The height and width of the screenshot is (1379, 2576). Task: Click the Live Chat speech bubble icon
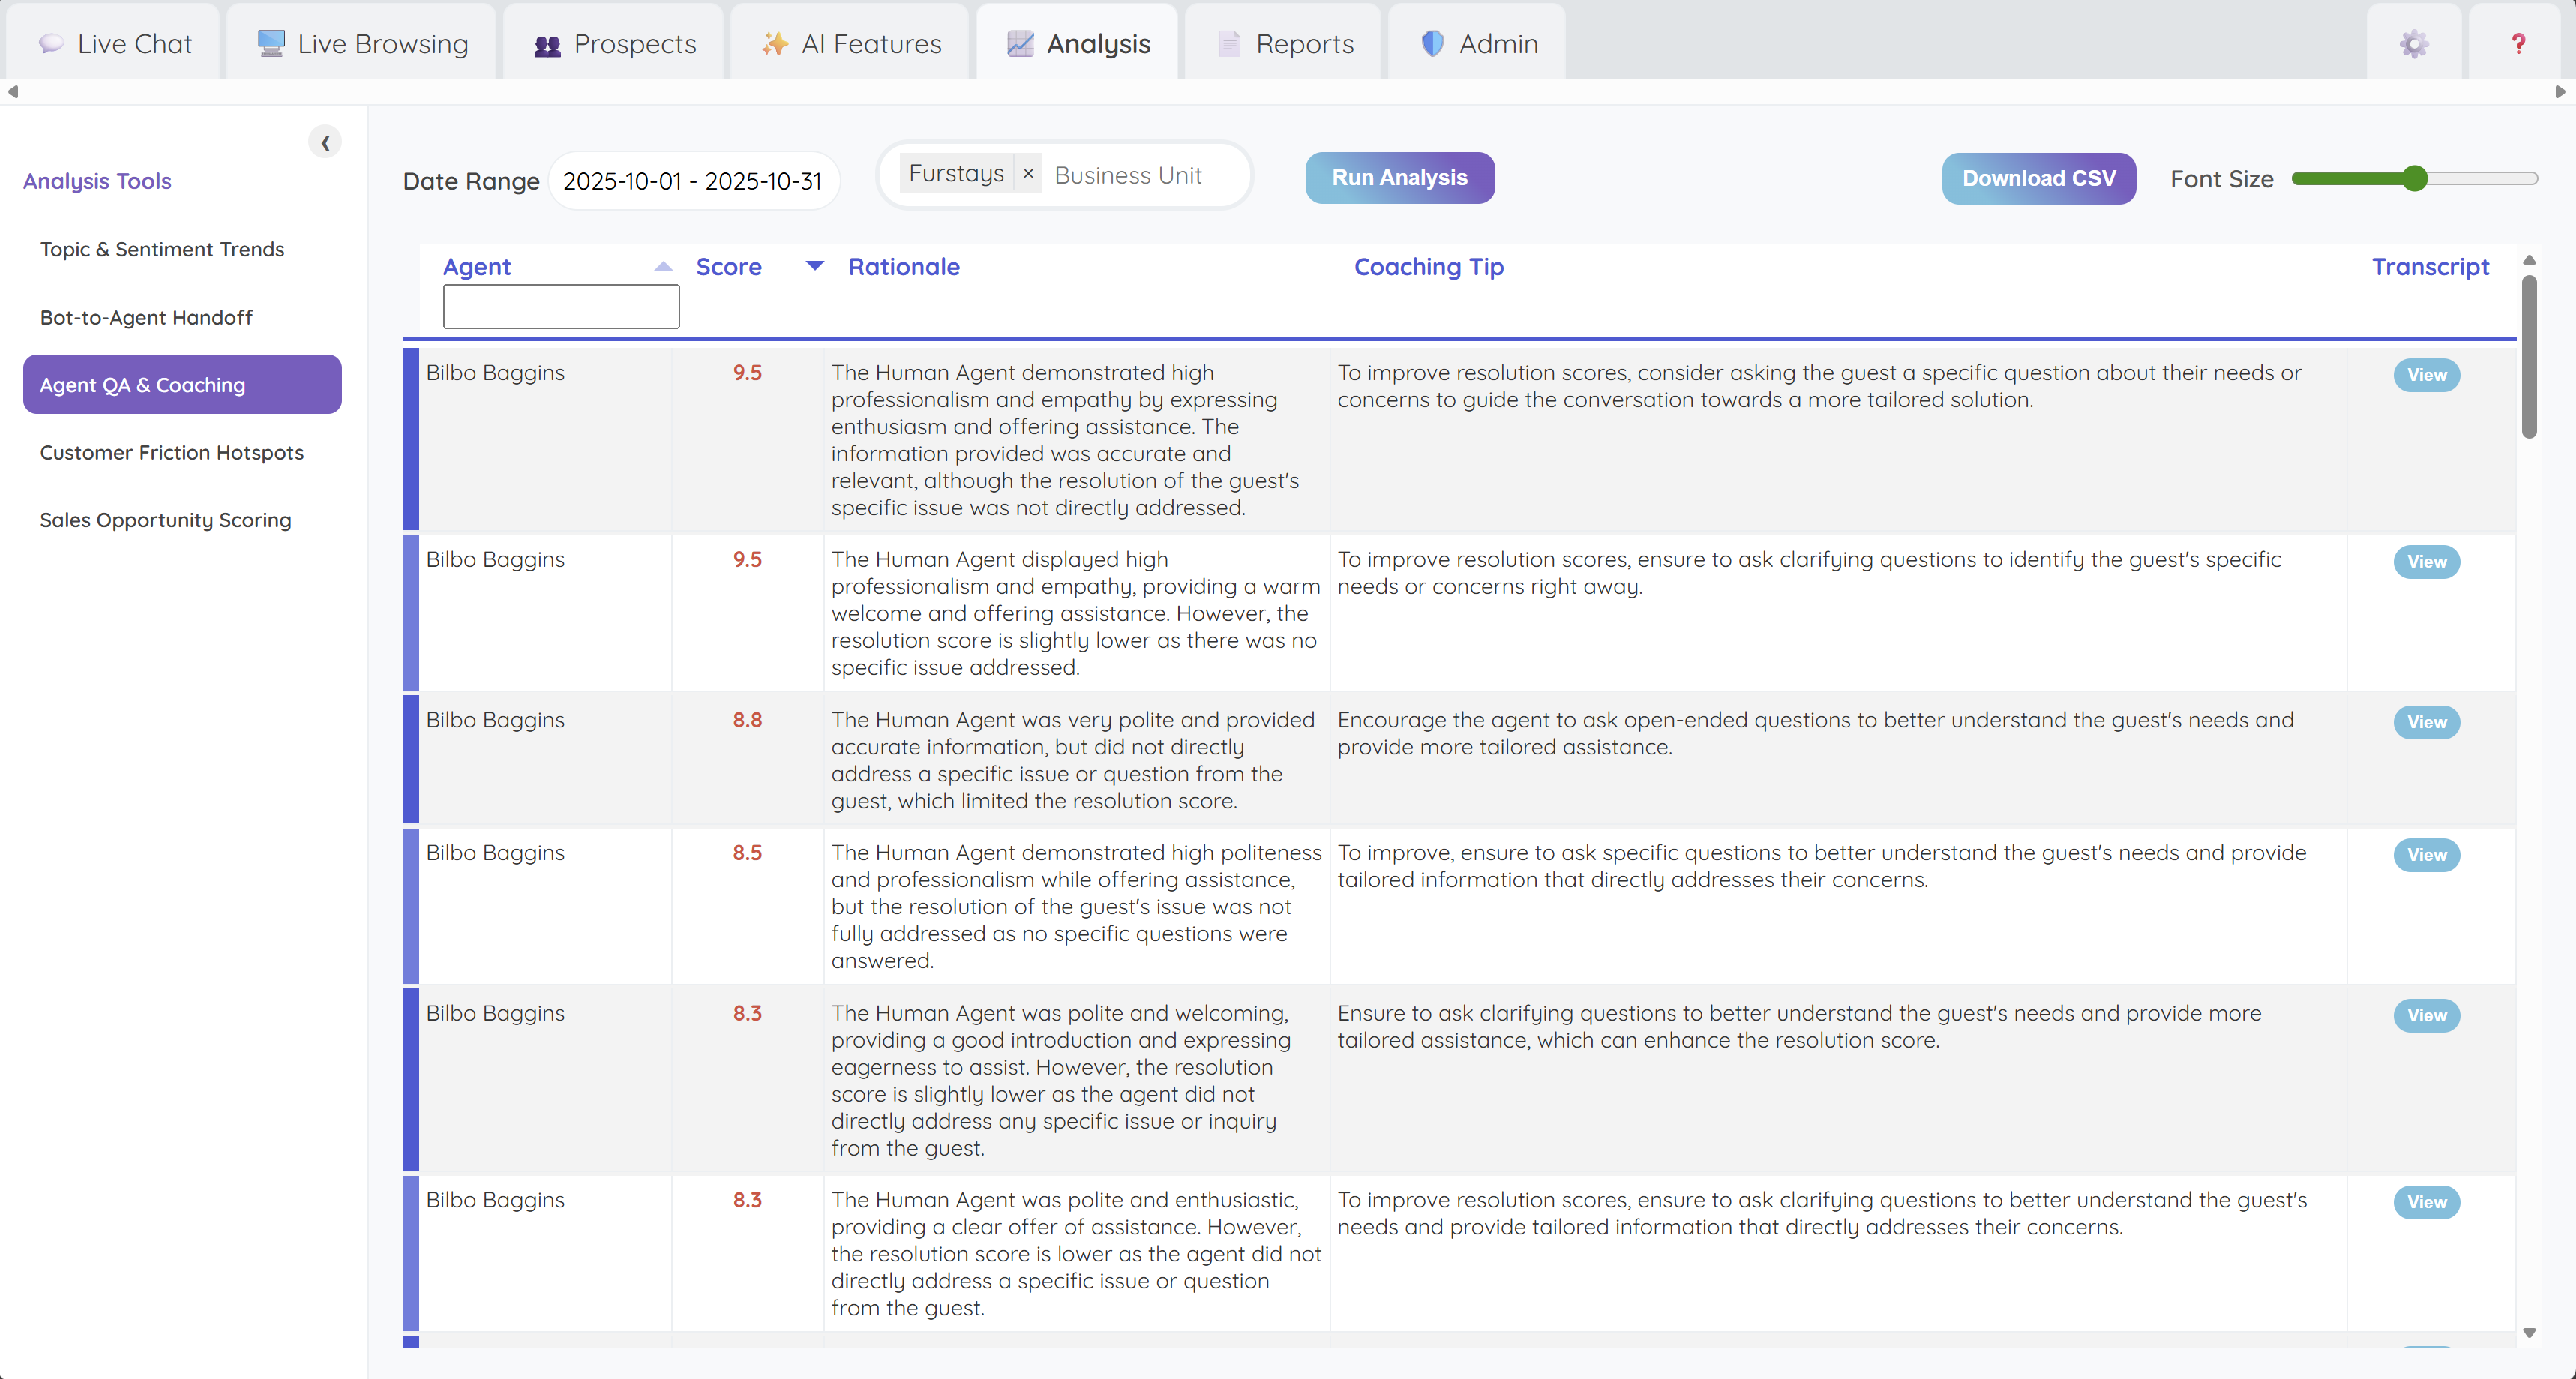[51, 44]
